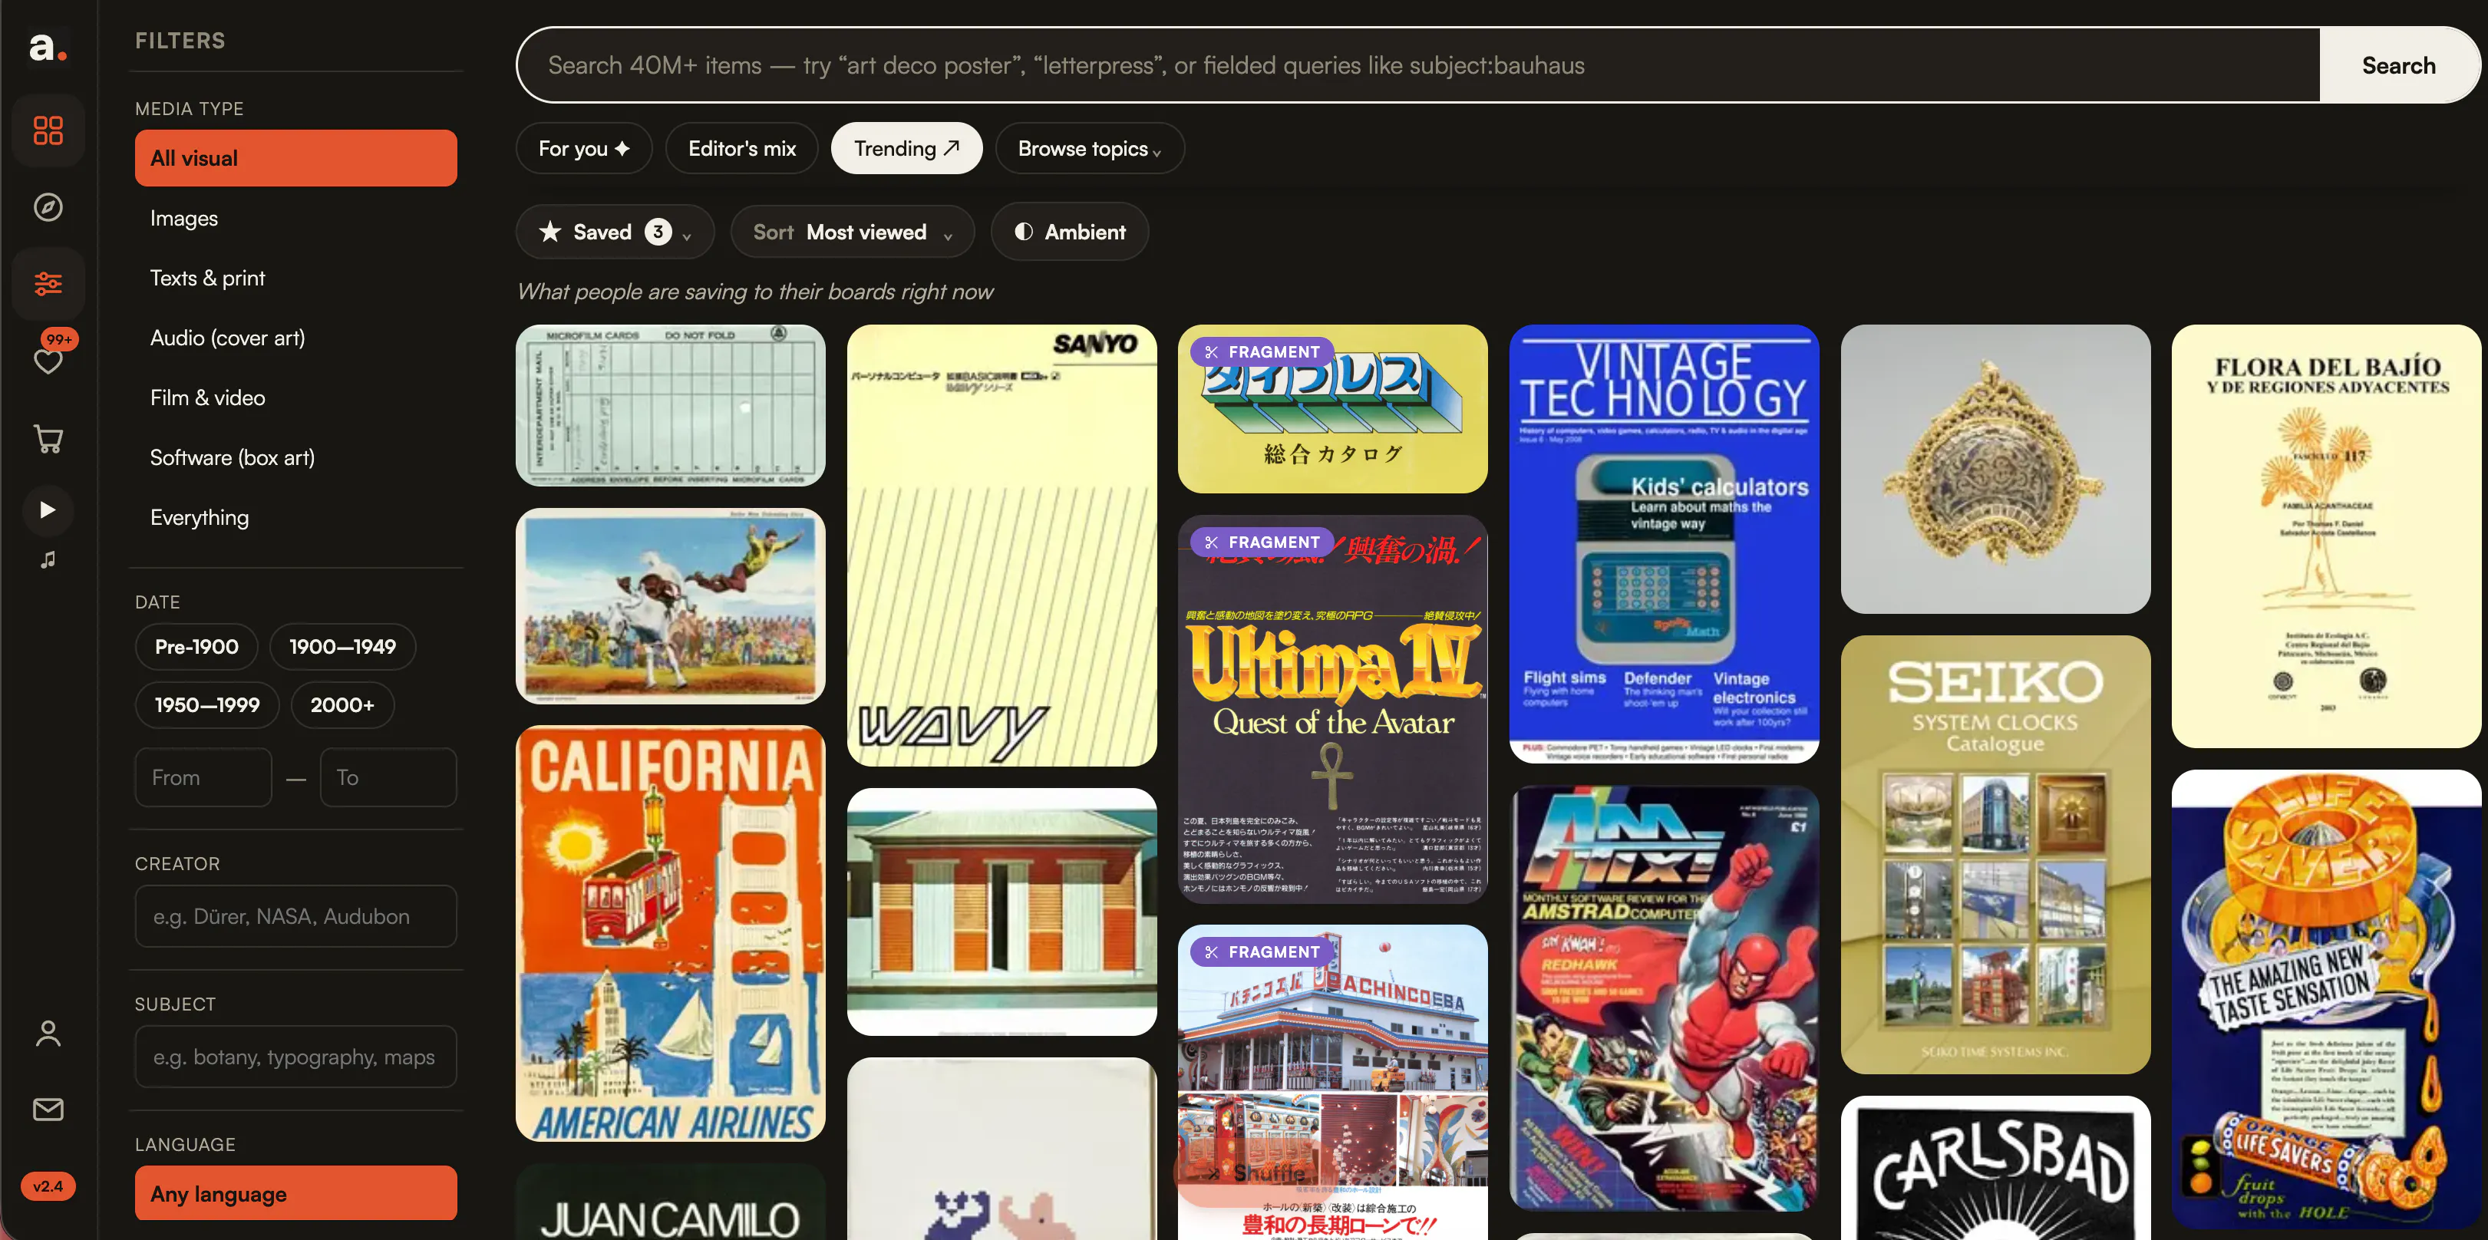Screen dimensions: 2488x1240
Task: Expand the Saved boards dropdown
Action: click(615, 232)
